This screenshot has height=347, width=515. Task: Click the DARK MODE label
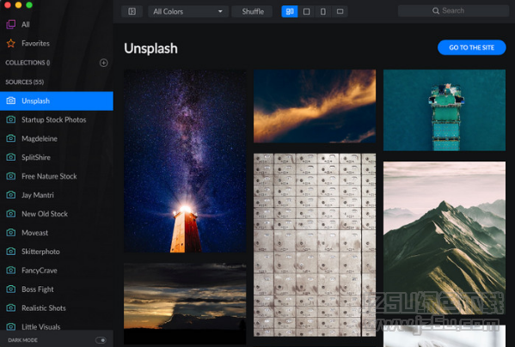pyautogui.click(x=22, y=340)
